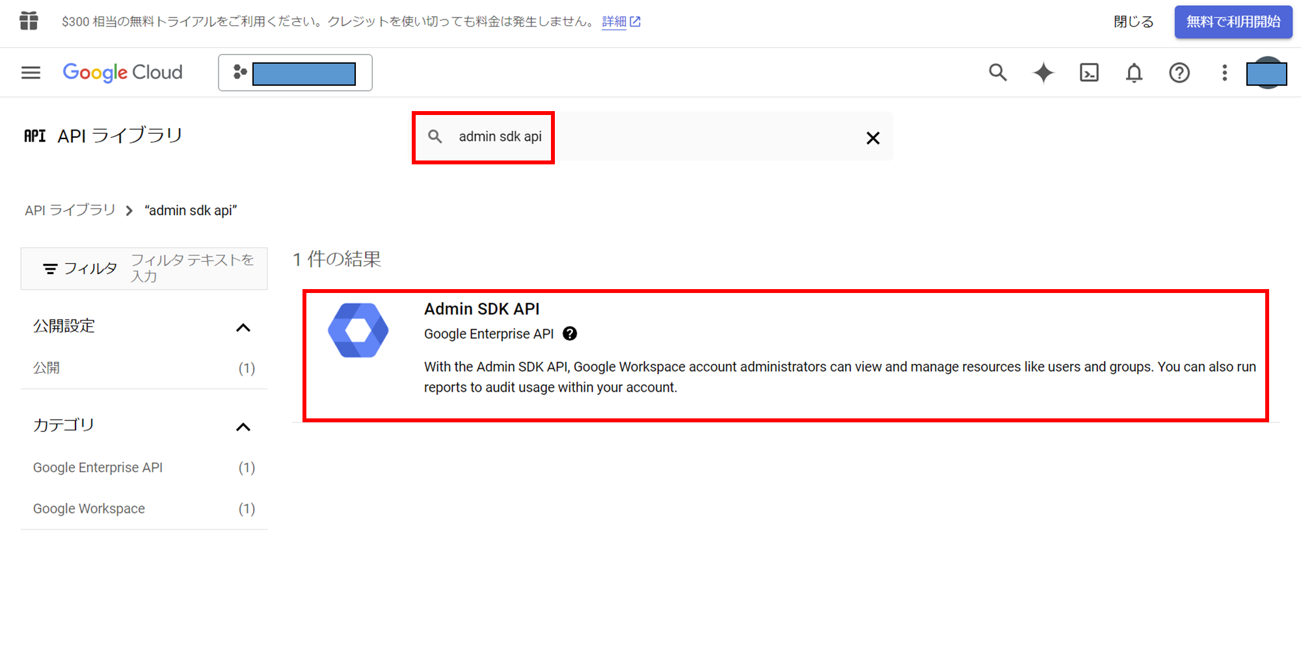
Task: Collapse the カテゴリ section
Action: (243, 427)
